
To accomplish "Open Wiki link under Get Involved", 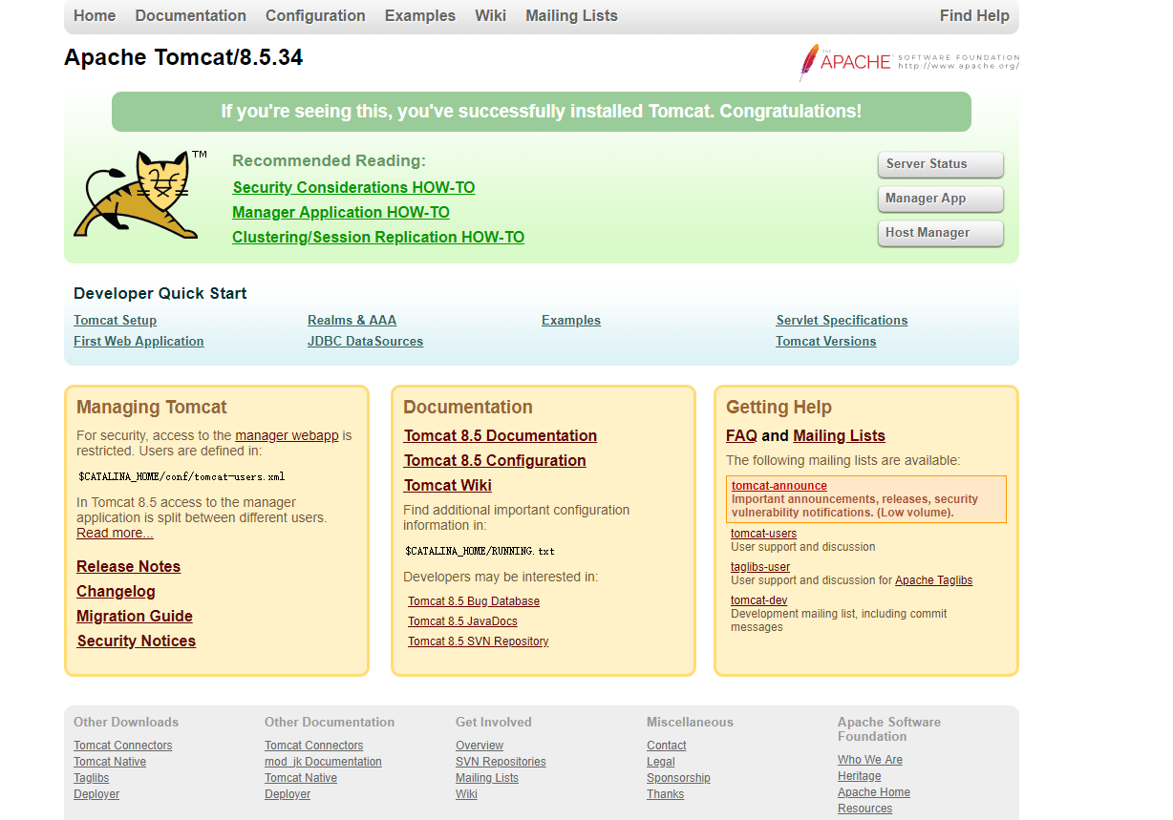I will coord(466,794).
